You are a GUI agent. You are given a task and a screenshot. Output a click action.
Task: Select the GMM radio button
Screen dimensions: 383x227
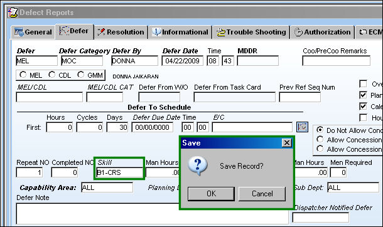pos(80,75)
